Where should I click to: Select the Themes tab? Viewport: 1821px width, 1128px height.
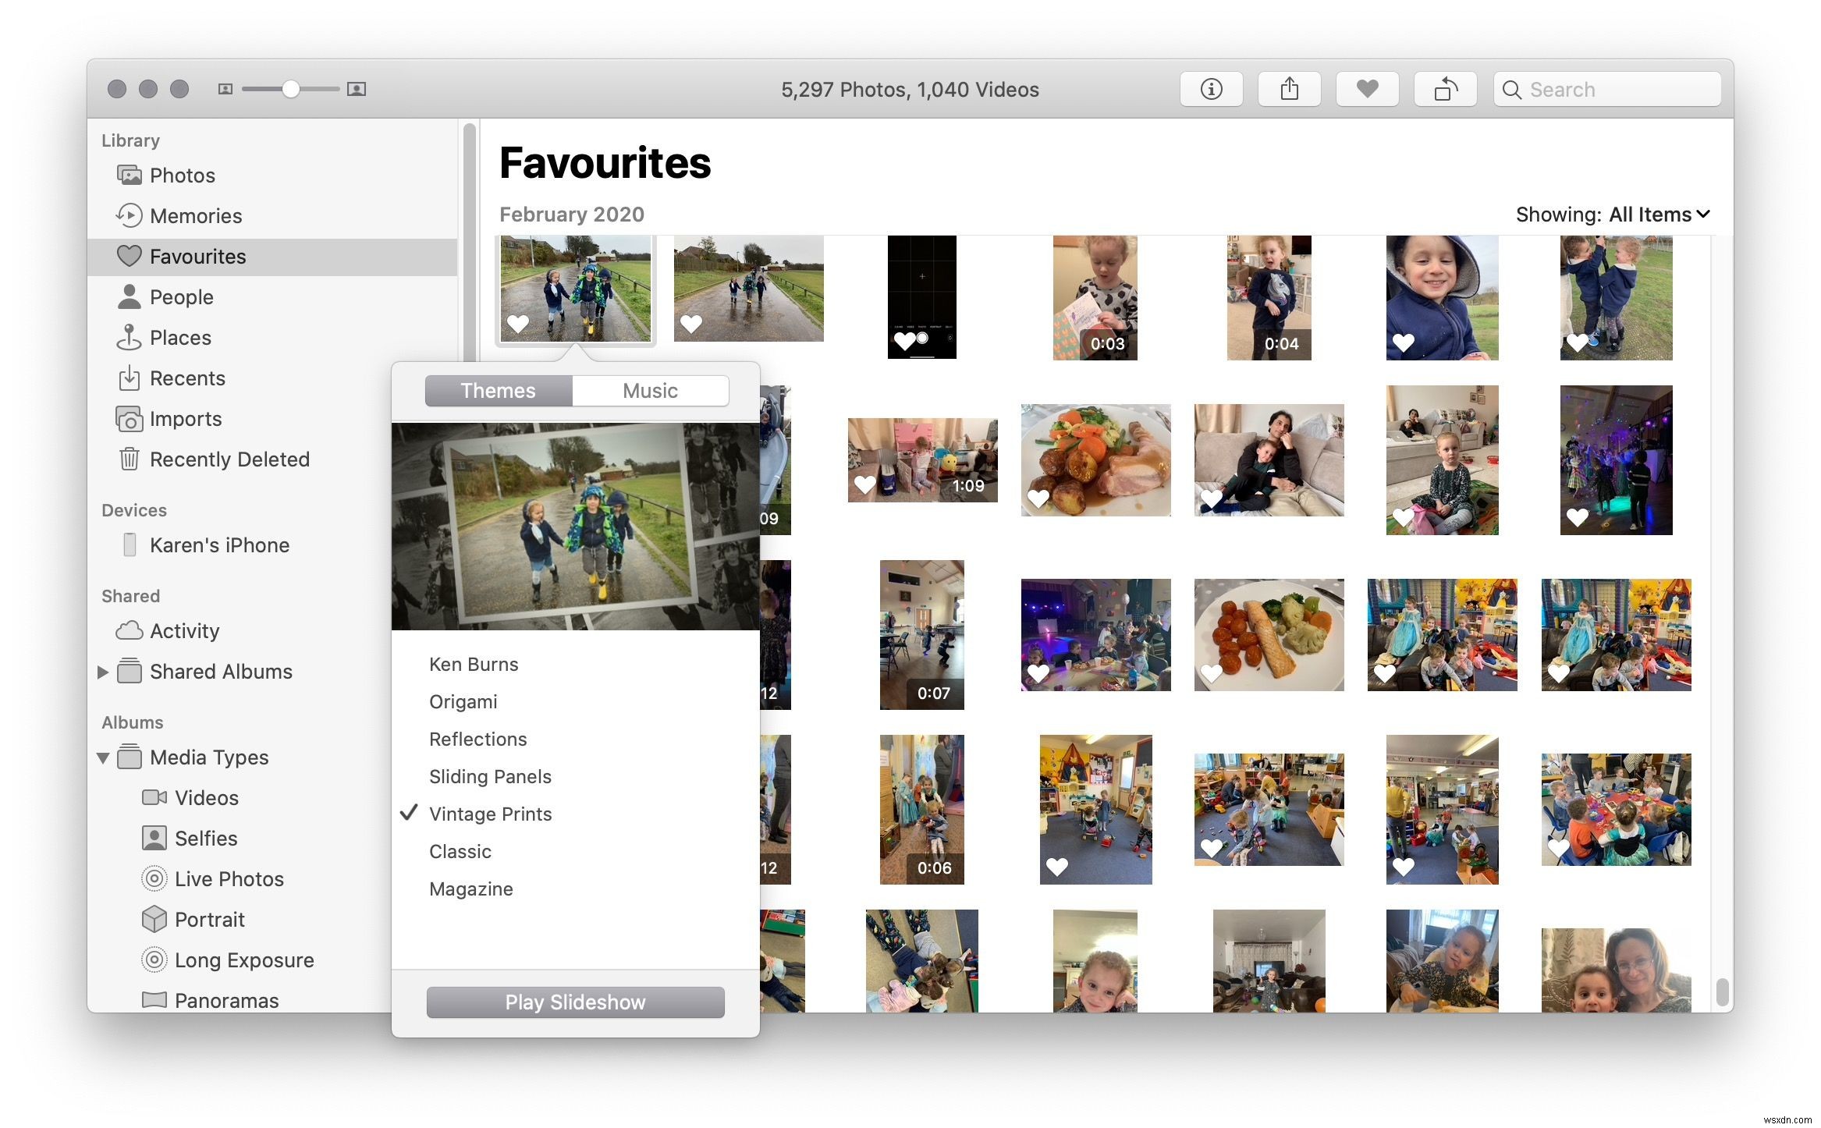click(499, 389)
